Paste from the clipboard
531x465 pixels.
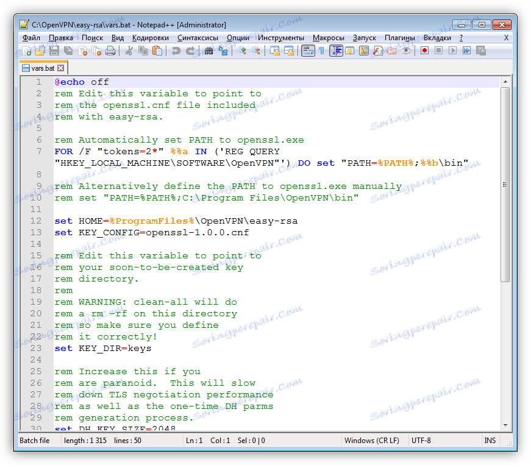pos(157,51)
